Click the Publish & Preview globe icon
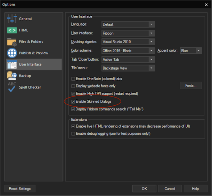Image resolution: width=212 pixels, height=196 pixels. 12,53
